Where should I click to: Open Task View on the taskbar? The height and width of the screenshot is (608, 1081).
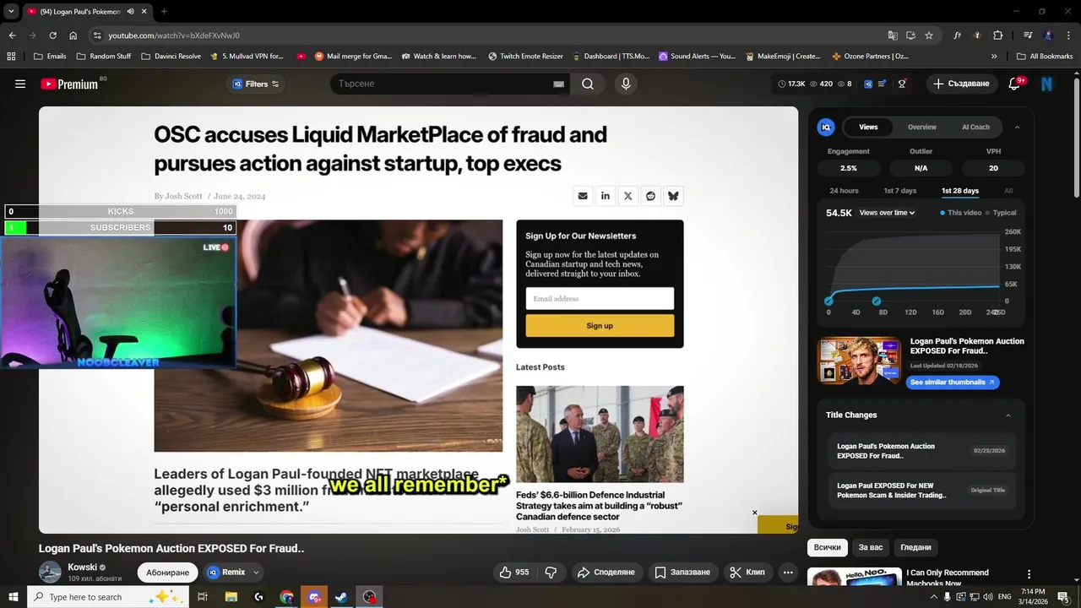point(203,597)
